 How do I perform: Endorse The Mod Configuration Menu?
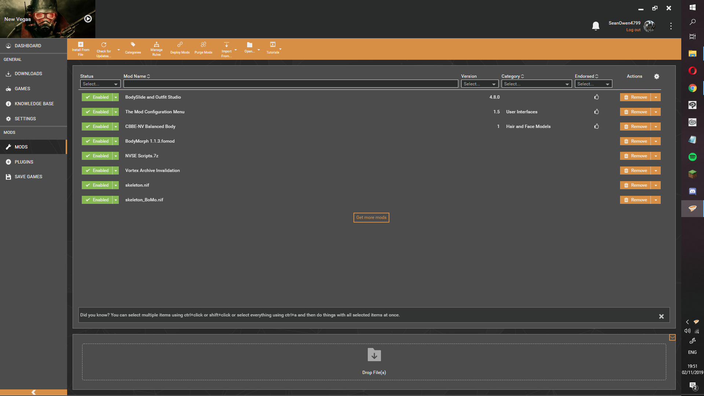597,112
